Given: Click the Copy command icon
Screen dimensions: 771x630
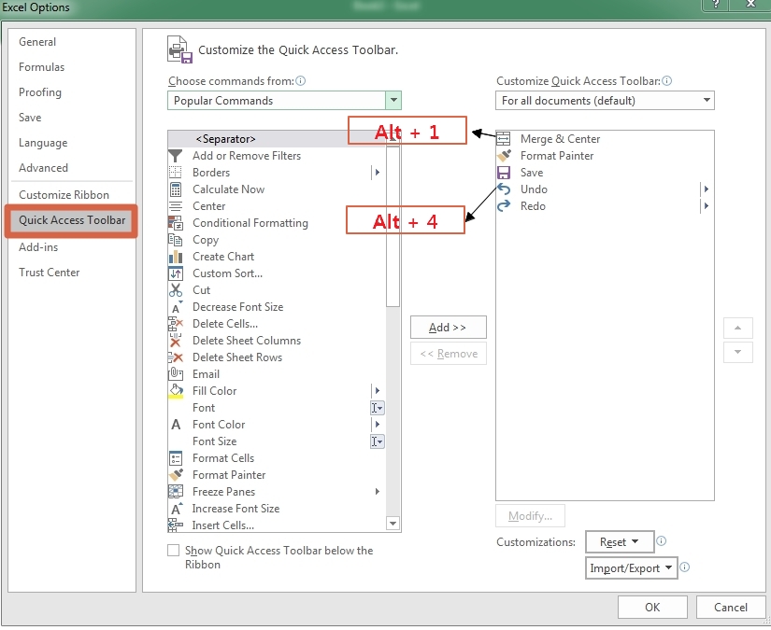Looking at the screenshot, I should pyautogui.click(x=175, y=240).
